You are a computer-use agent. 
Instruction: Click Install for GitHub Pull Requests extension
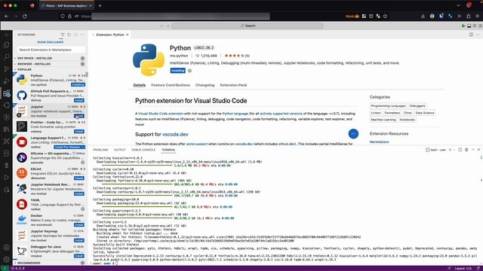pos(78,100)
